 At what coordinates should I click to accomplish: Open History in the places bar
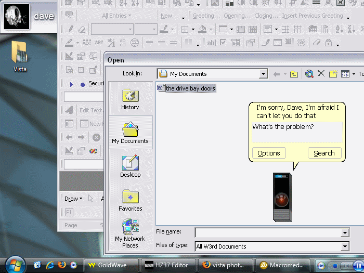point(130,99)
